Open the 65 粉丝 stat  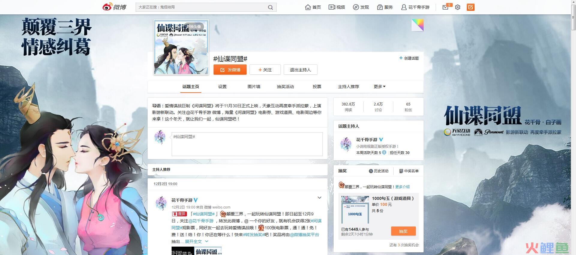tap(408, 107)
